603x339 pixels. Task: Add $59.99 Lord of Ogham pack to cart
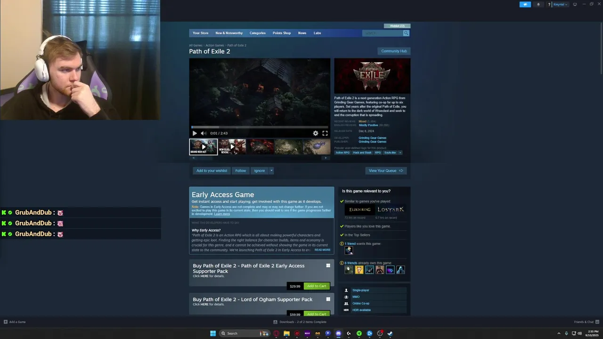coord(317,314)
